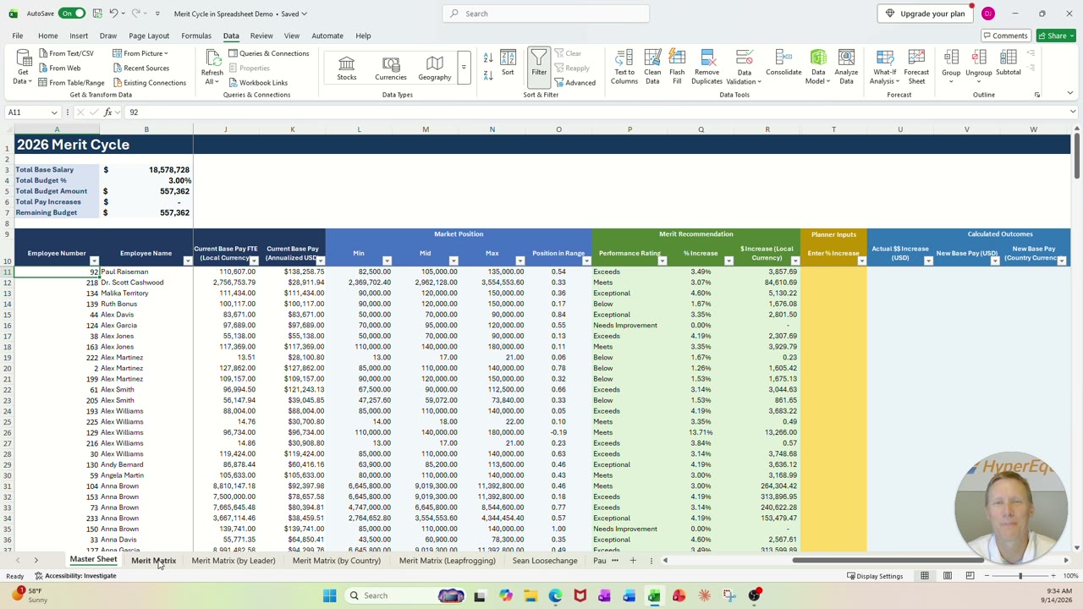Convert cells to Currencies data type

(391, 68)
